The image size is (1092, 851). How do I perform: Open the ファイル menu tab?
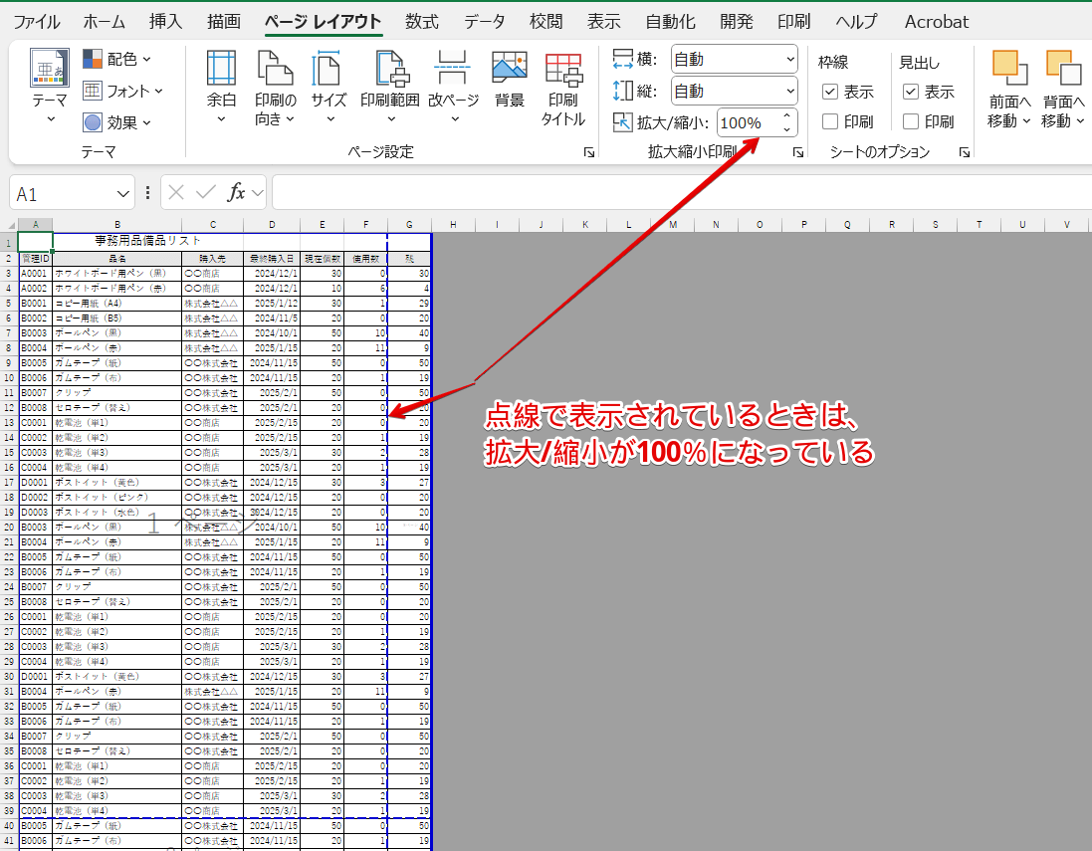[36, 21]
